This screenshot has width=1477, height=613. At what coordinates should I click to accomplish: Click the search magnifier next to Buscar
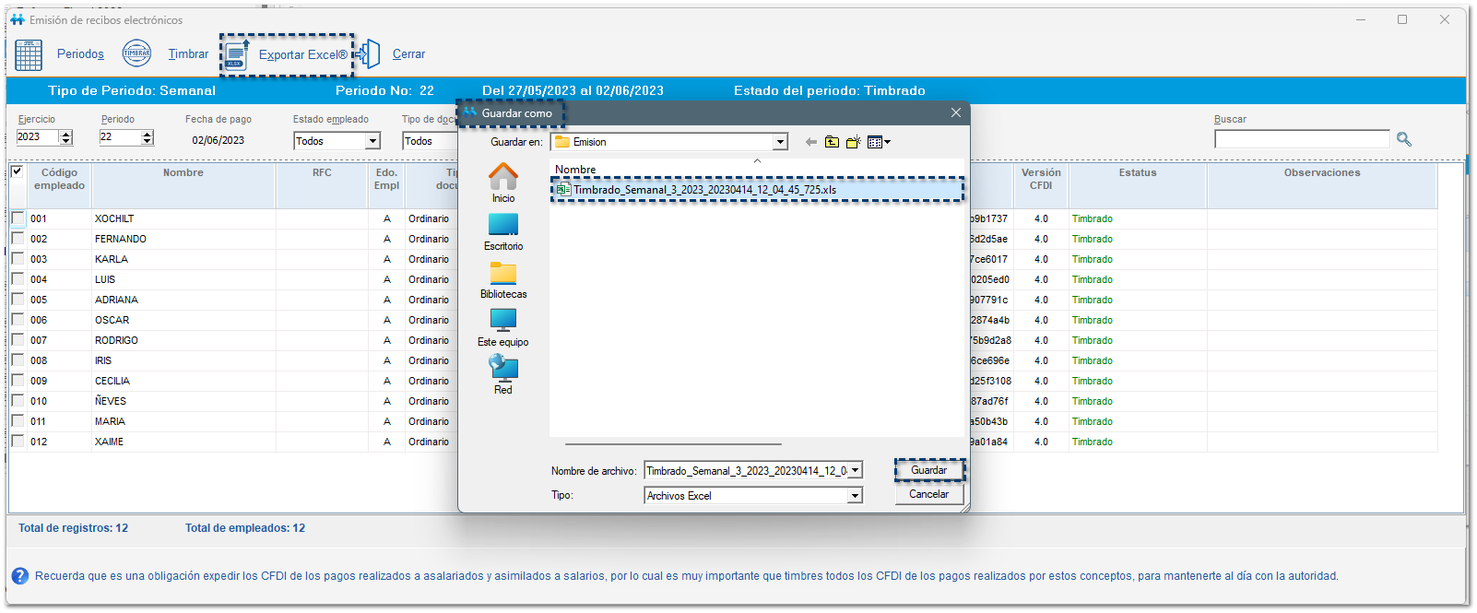tap(1403, 139)
